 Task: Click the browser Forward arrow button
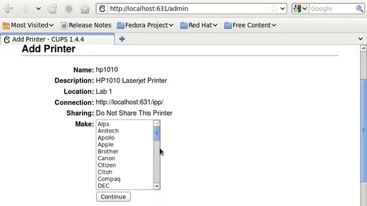(25, 9)
